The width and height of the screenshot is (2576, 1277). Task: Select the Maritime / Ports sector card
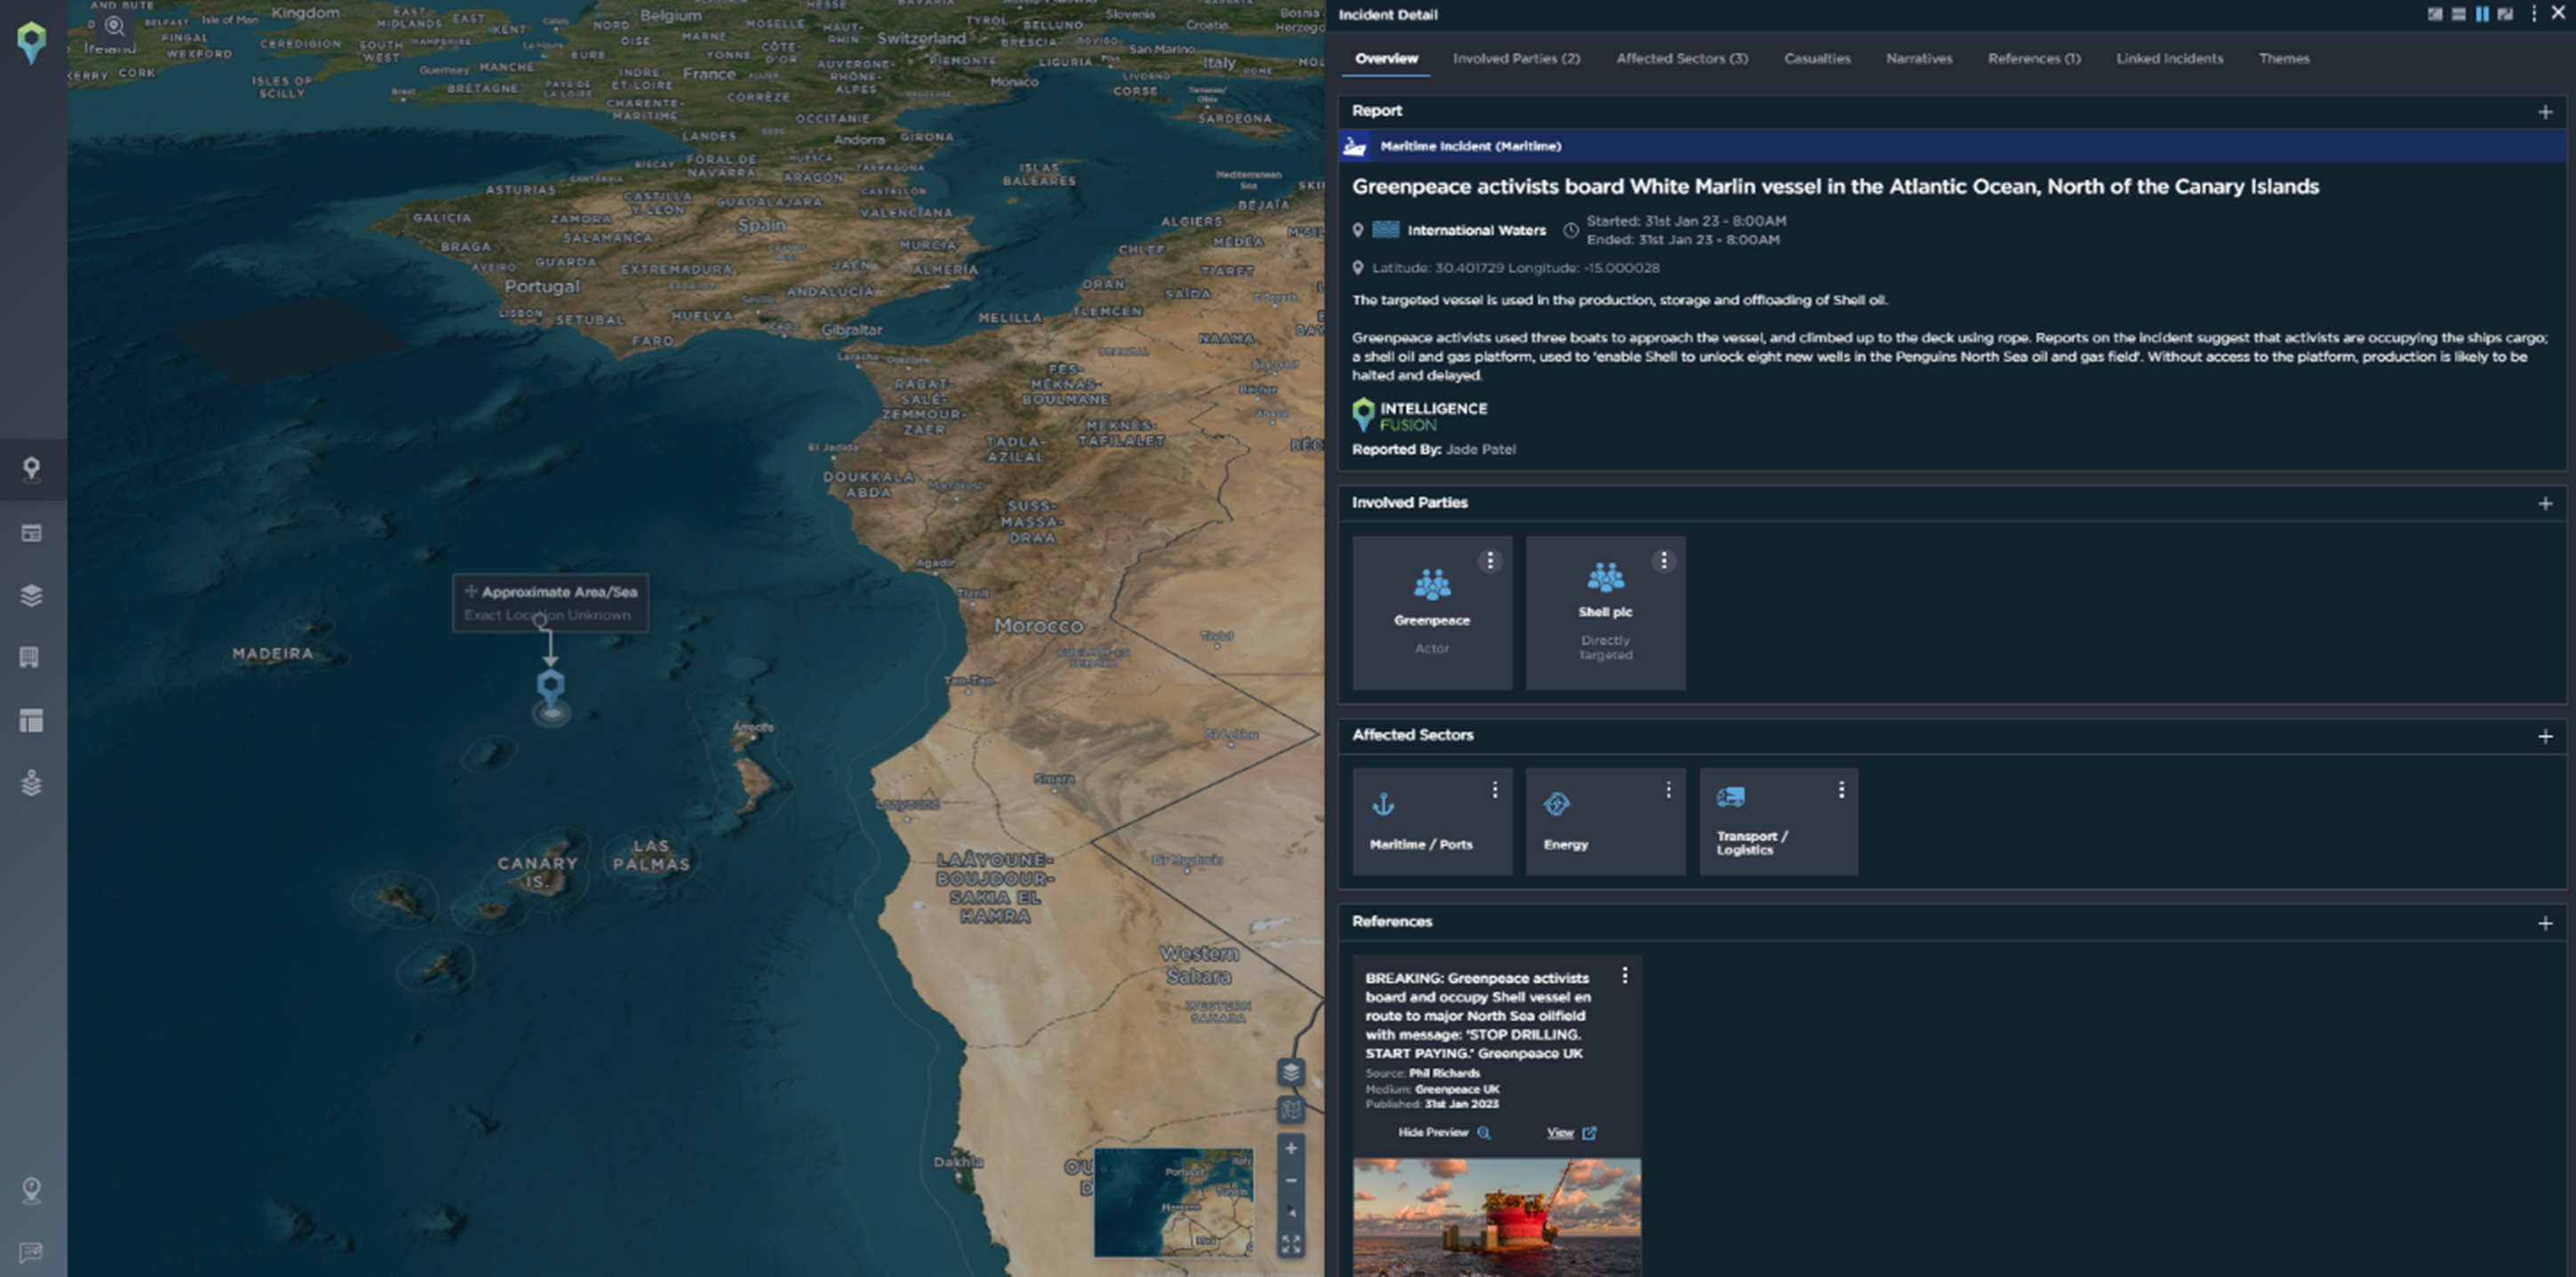tap(1432, 821)
